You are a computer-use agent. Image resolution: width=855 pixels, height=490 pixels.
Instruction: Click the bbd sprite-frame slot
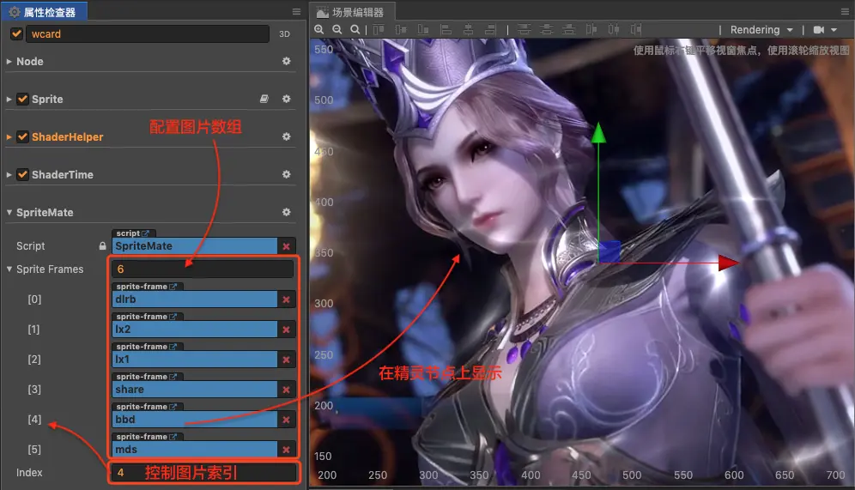(x=195, y=419)
